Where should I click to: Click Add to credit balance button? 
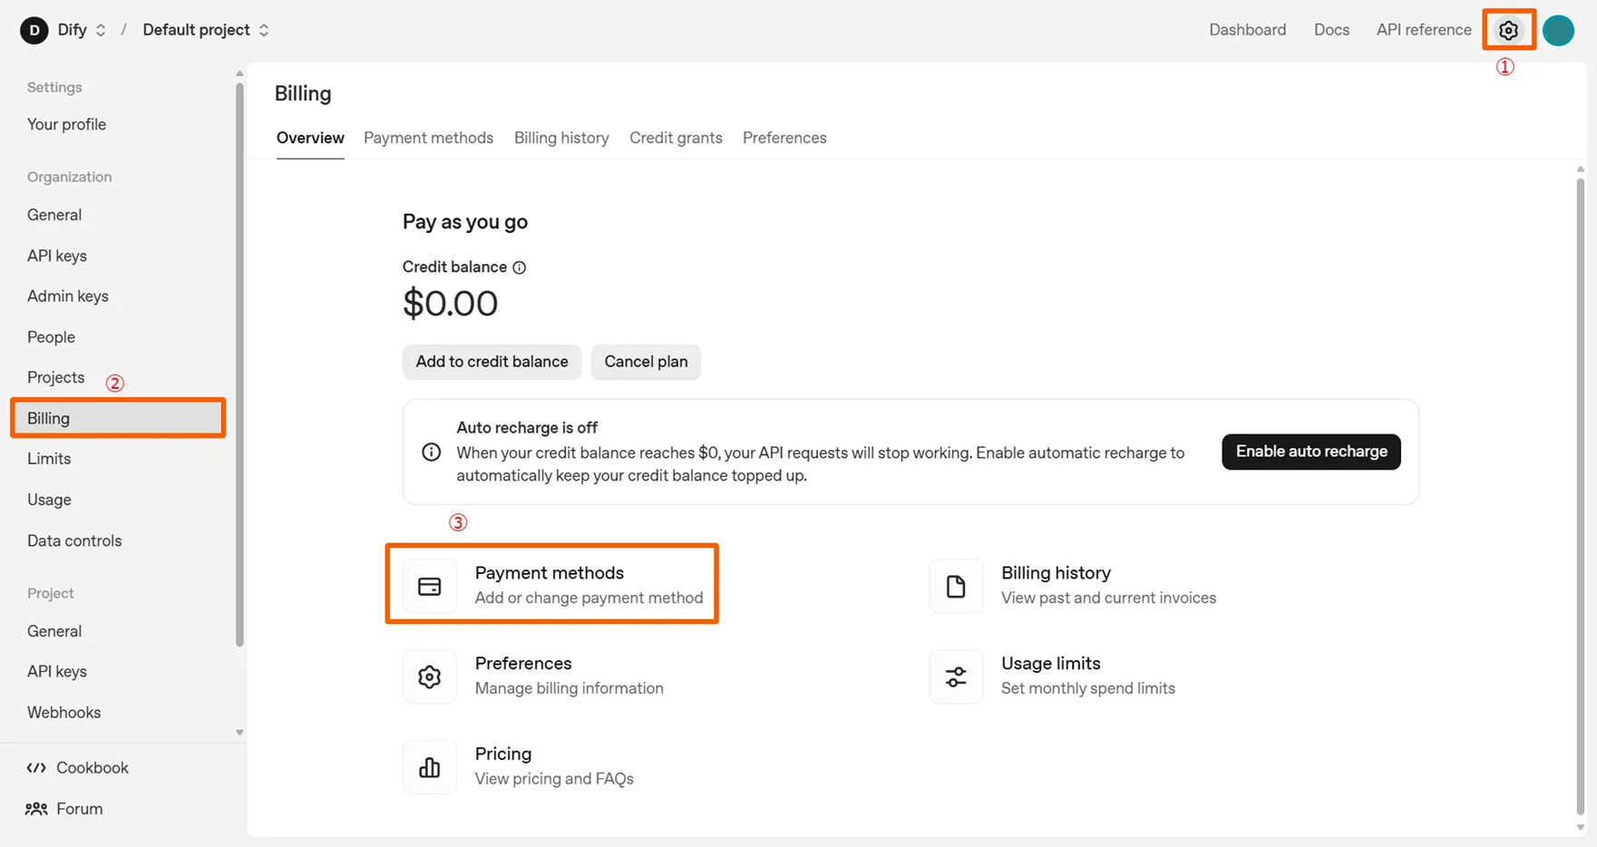pyautogui.click(x=492, y=362)
